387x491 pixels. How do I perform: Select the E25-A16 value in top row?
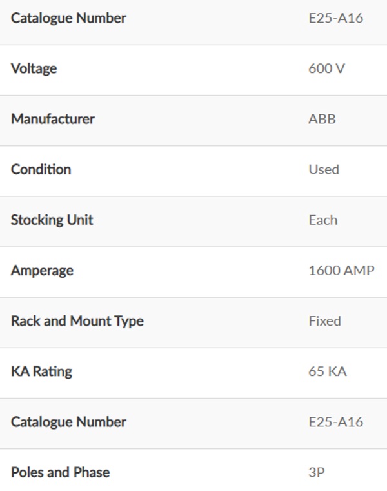(336, 18)
